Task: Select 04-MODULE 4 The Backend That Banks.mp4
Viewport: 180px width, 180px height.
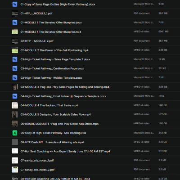Action: point(49,105)
